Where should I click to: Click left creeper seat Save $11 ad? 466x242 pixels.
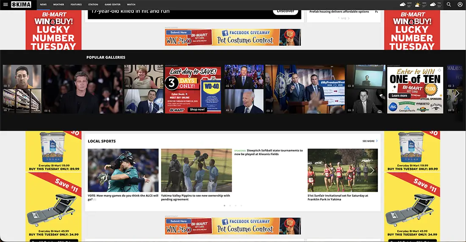pos(53,205)
